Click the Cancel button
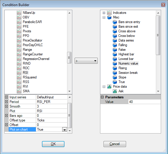Viewport: 168px width, 154px height. (x=115, y=144)
